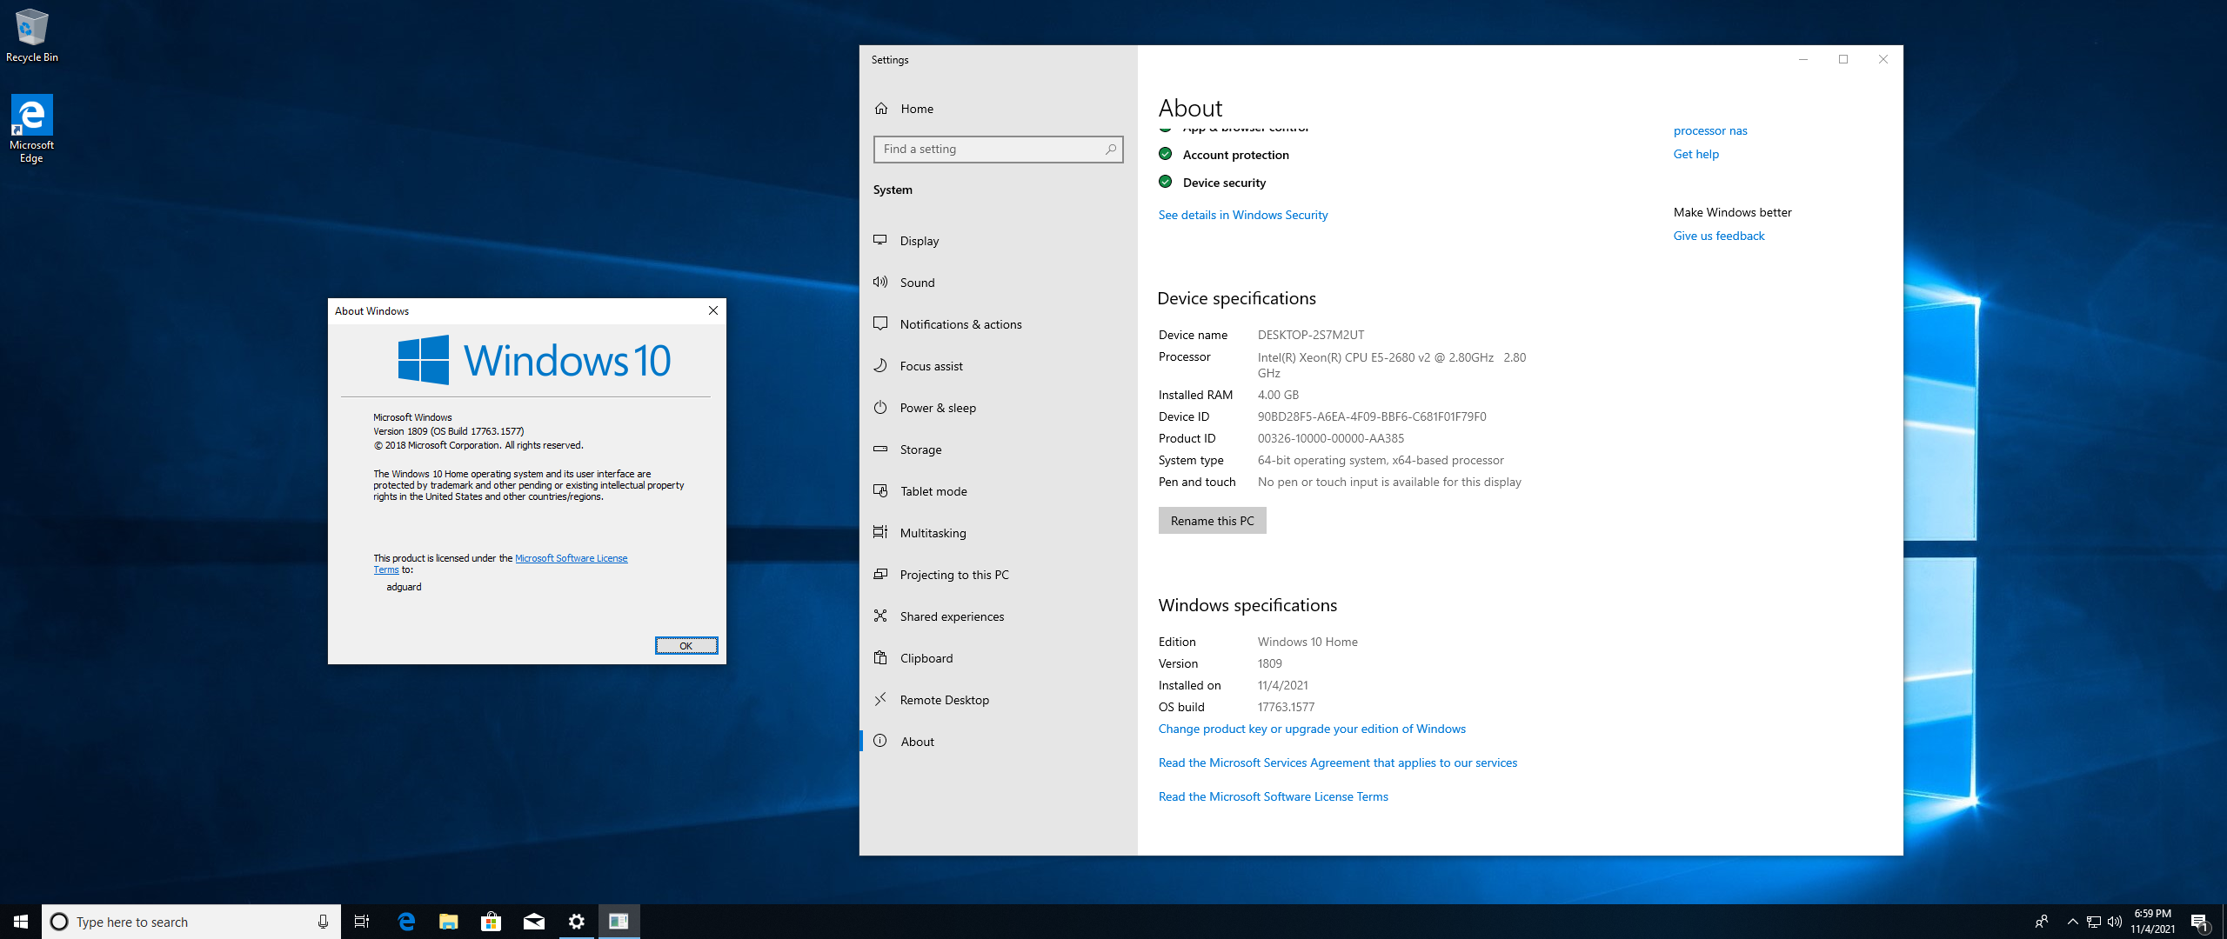Click the Device ID value text
Screen dimensions: 2227x939
click(1372, 416)
